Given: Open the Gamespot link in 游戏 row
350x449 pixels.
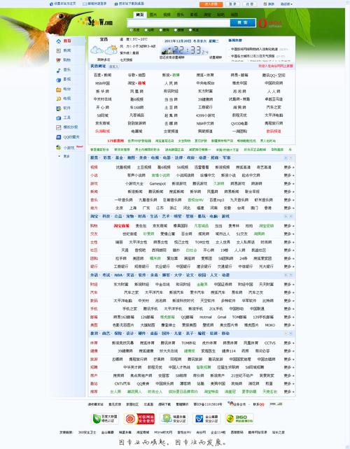Looking at the screenshot, I should coord(157,183).
